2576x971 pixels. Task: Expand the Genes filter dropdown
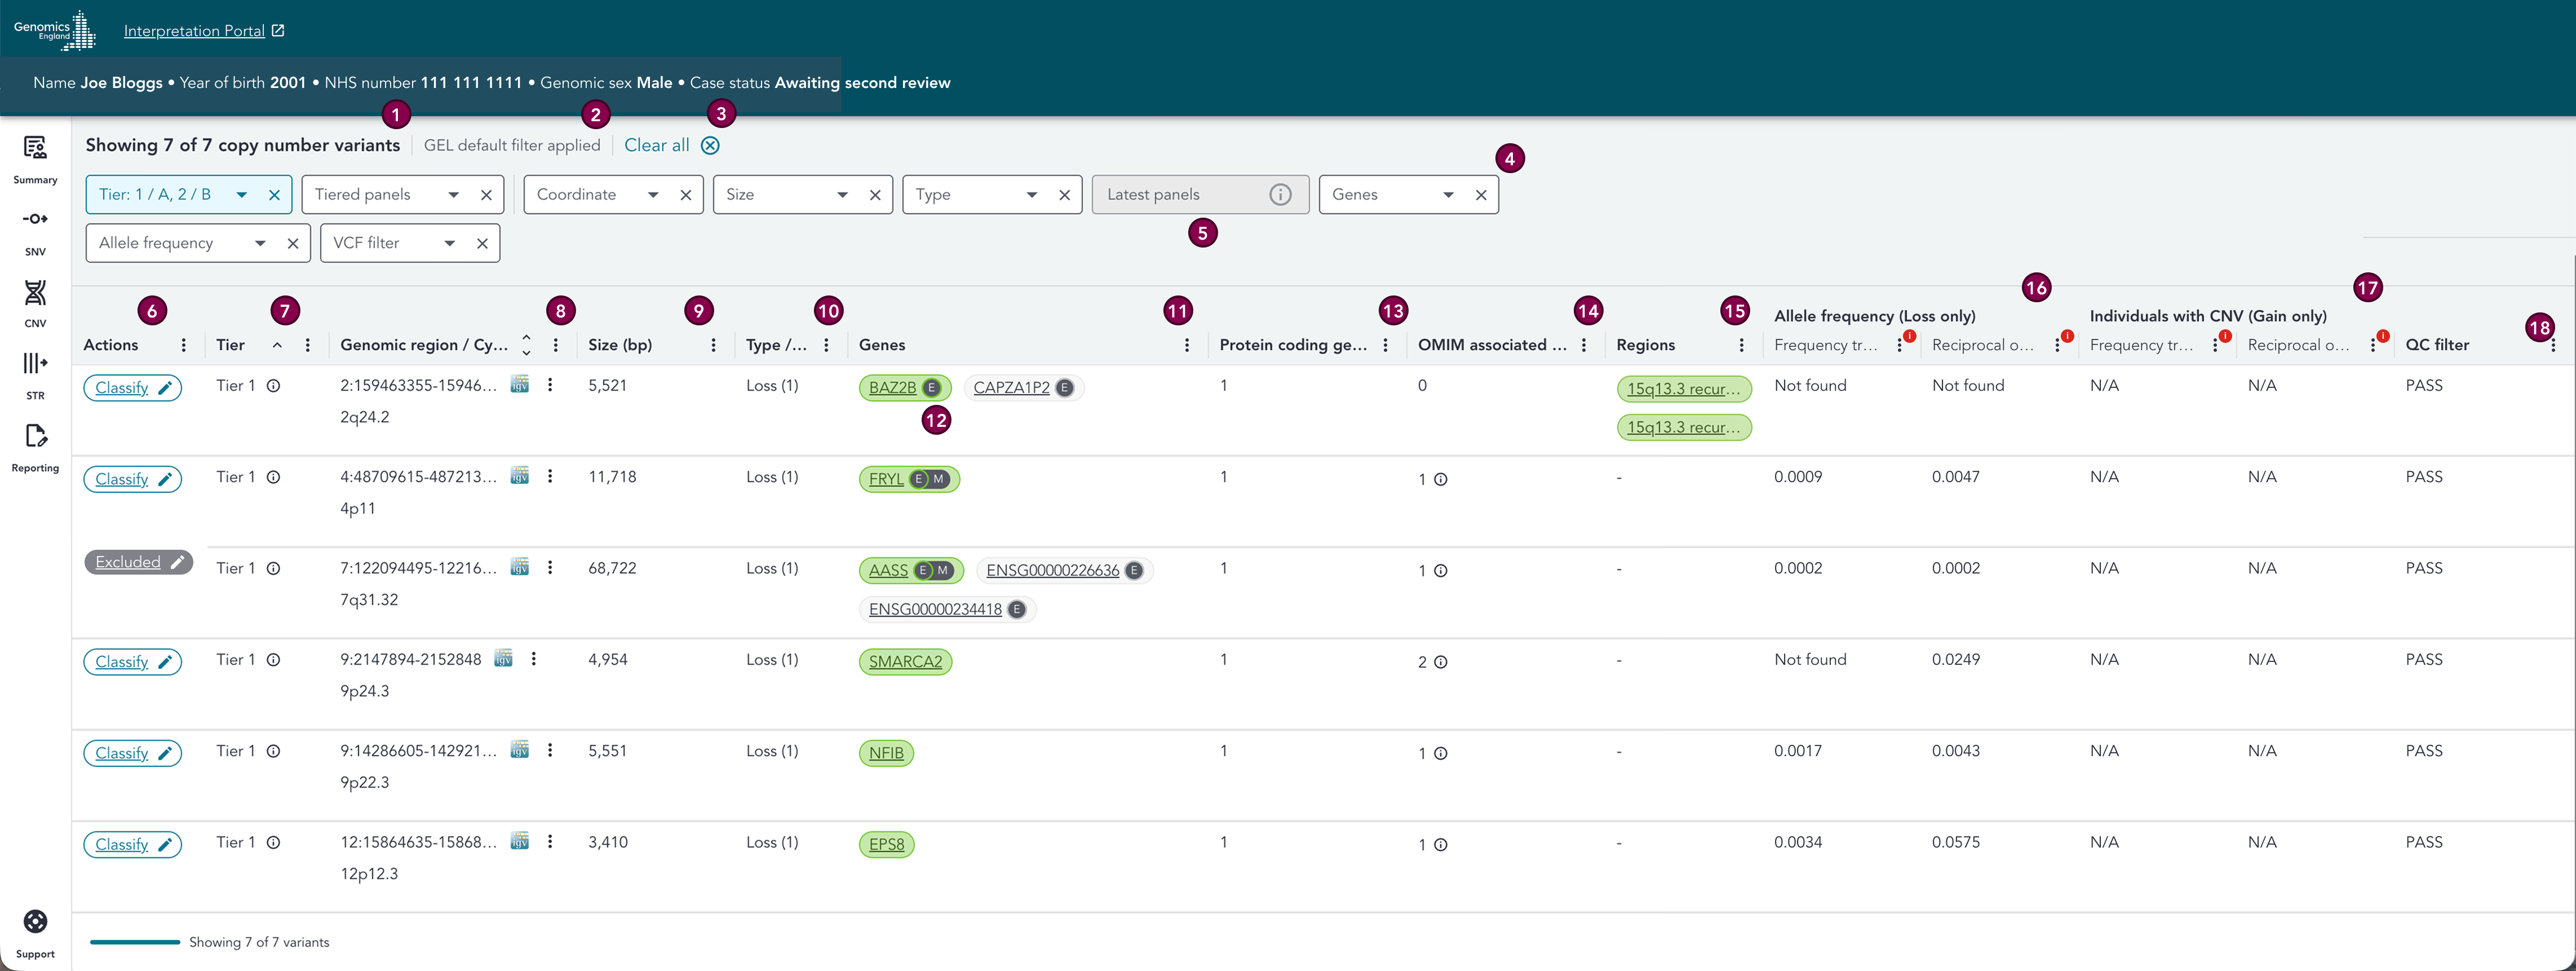point(1448,195)
